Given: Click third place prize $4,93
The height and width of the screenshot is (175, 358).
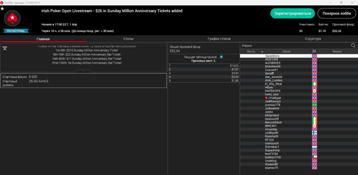Looking at the screenshot, I should [x=235, y=73].
